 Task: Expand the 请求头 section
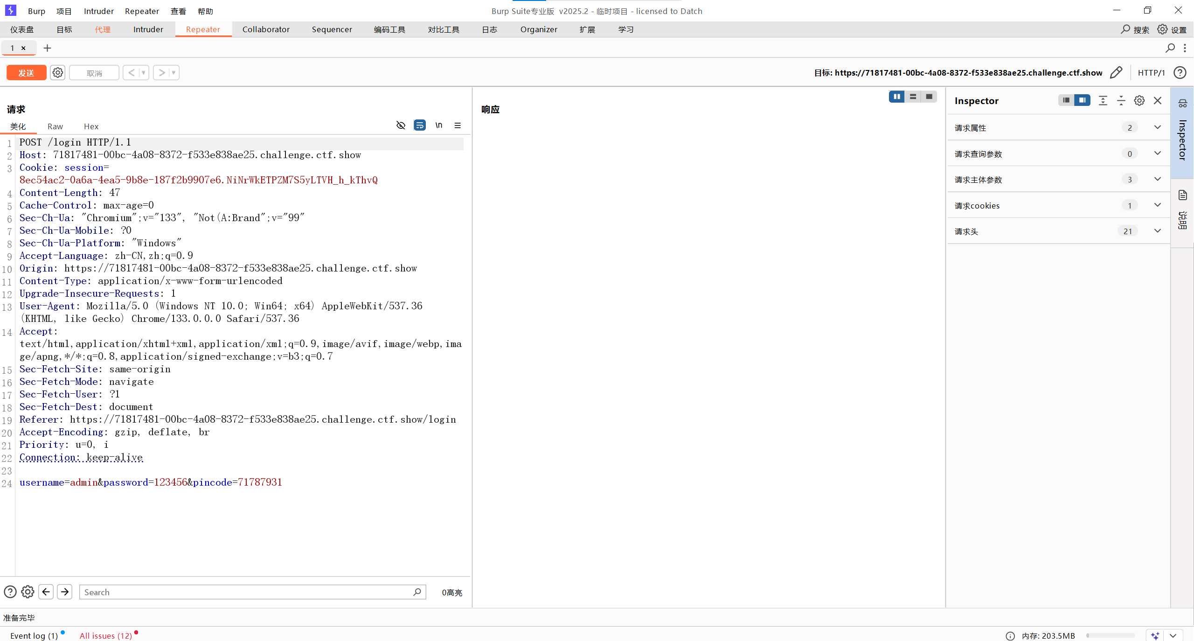pyautogui.click(x=1157, y=231)
